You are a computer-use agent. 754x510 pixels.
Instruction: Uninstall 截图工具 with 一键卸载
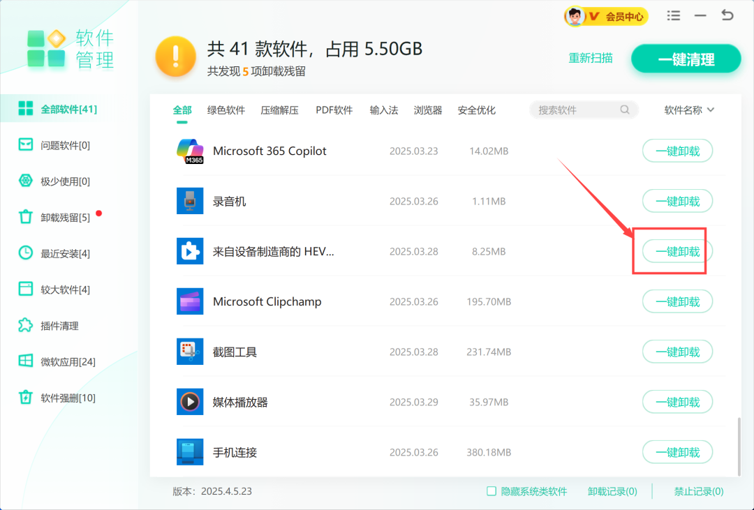tap(677, 352)
